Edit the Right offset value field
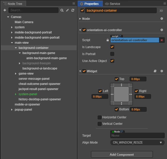Image resolution: width=167 pixels, height=159 pixels. [x=143, y=96]
